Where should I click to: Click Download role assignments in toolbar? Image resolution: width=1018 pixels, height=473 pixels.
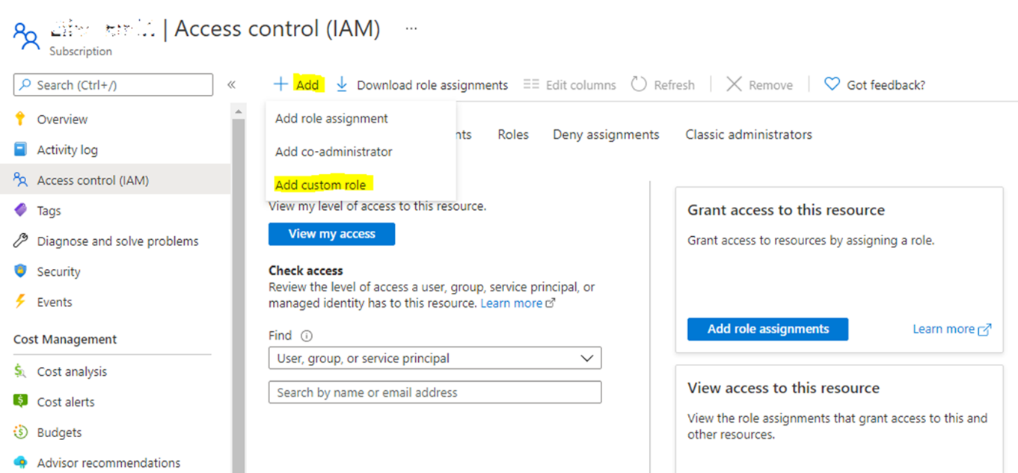point(422,85)
